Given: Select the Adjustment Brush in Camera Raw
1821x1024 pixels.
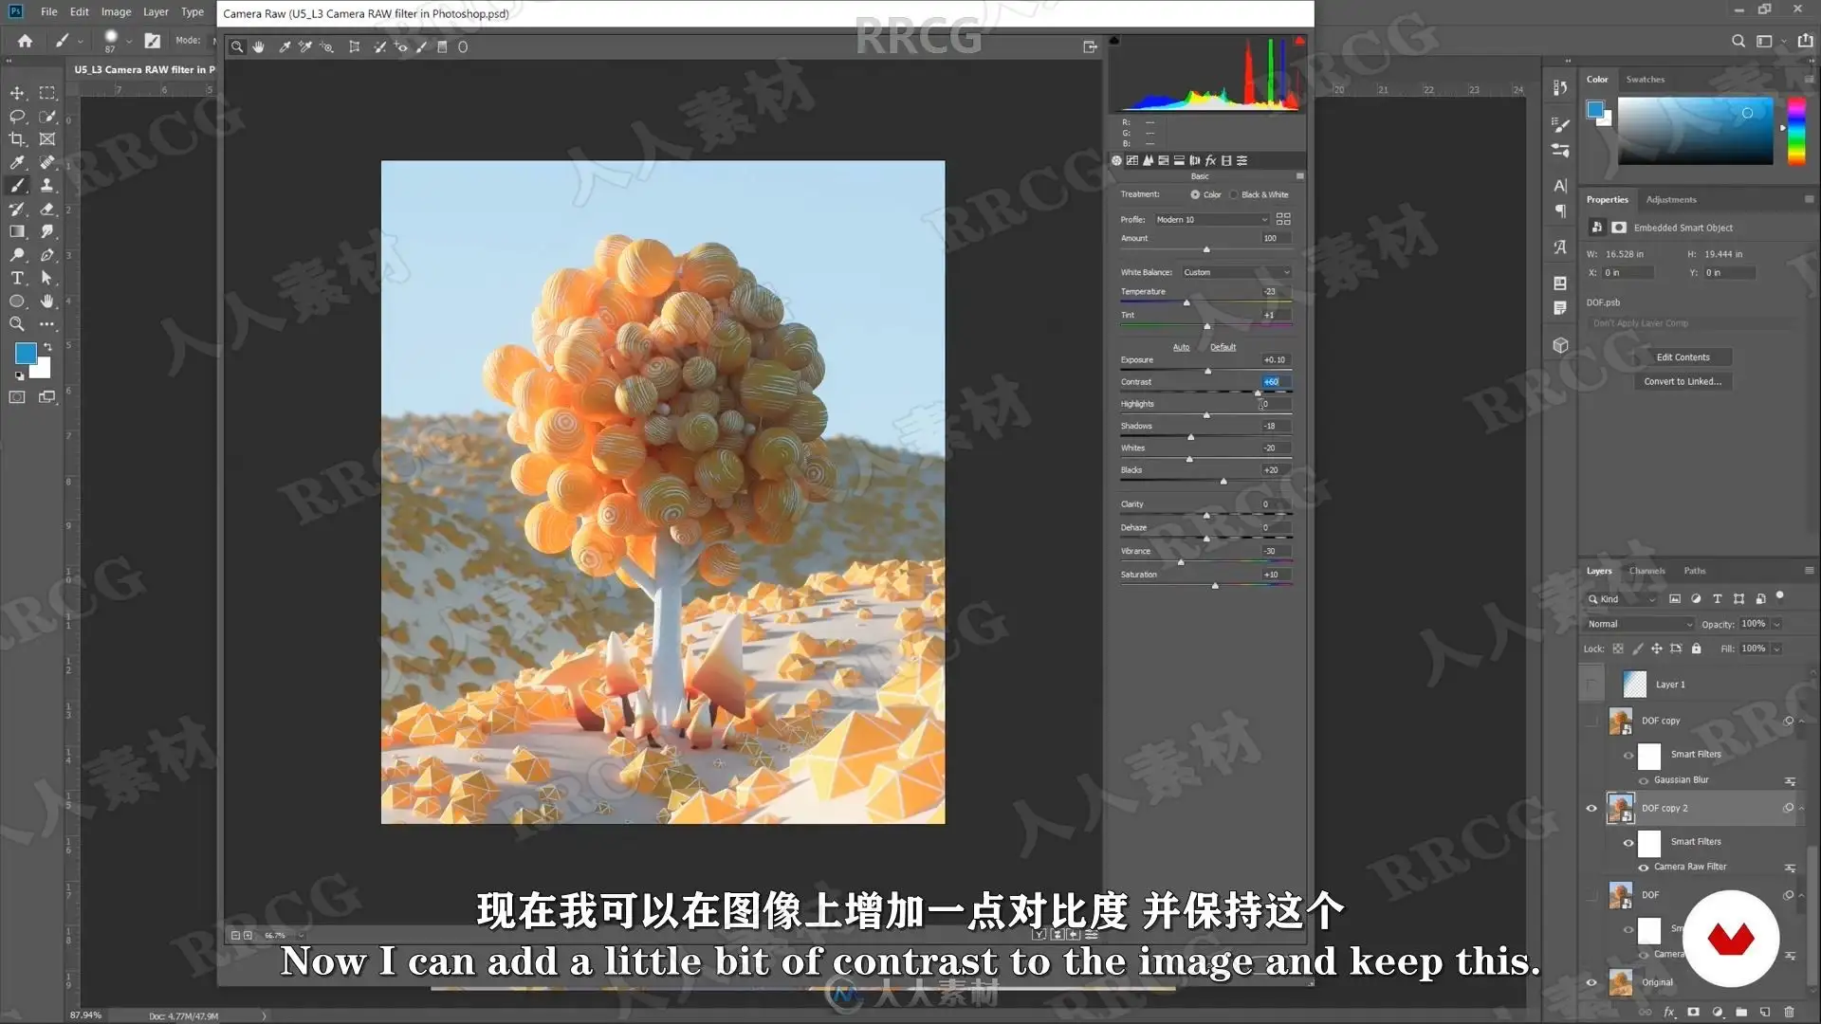Looking at the screenshot, I should (421, 46).
